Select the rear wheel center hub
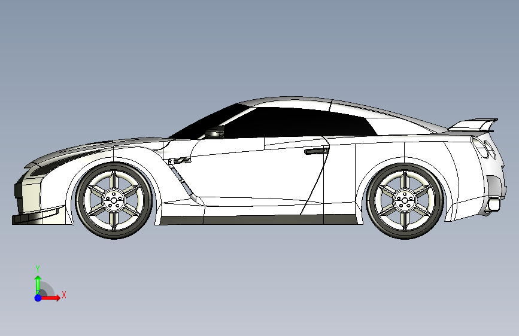The width and height of the screenshot is (519, 336). coord(405,200)
